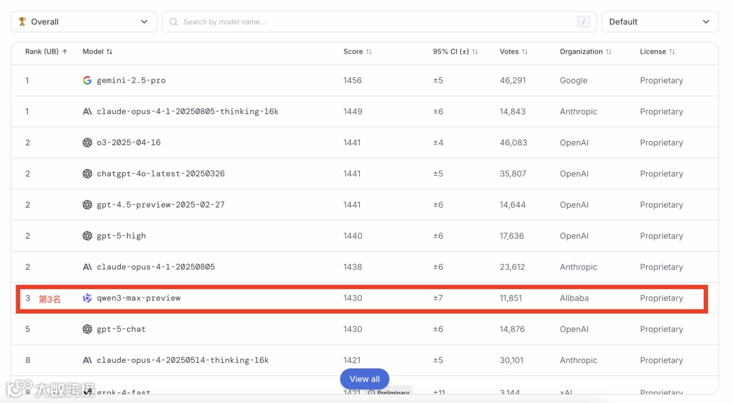Open the Default view dropdown

coord(660,22)
